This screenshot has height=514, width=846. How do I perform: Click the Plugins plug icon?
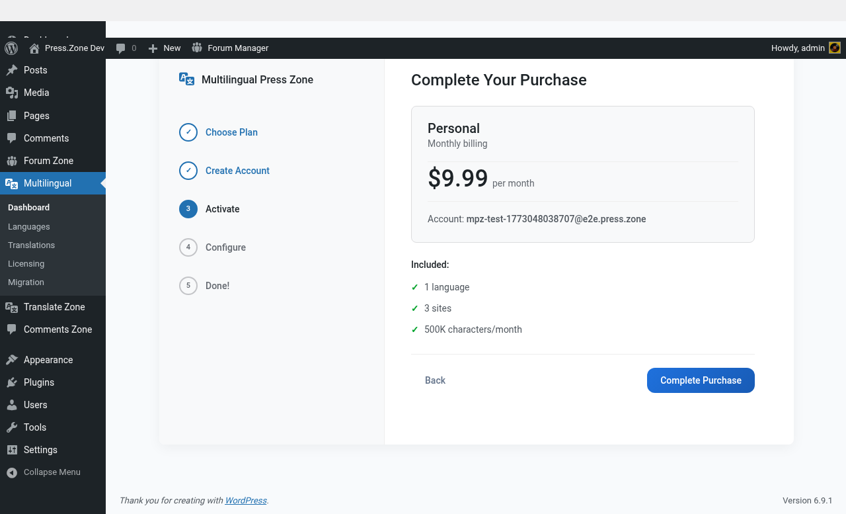coord(12,382)
